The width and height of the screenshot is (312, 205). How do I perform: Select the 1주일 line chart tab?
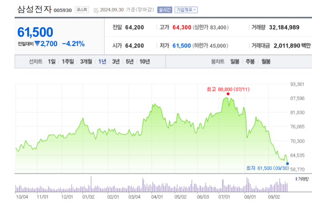[x=68, y=61]
